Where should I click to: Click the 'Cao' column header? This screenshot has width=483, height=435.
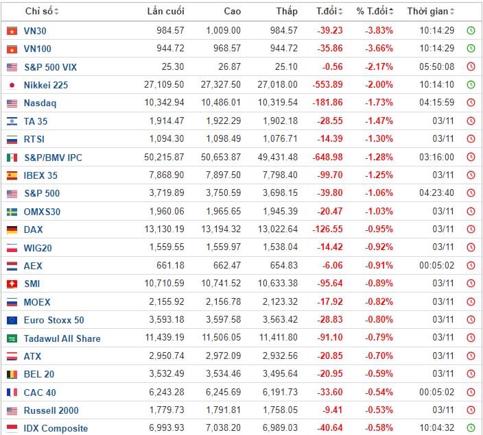pyautogui.click(x=232, y=12)
